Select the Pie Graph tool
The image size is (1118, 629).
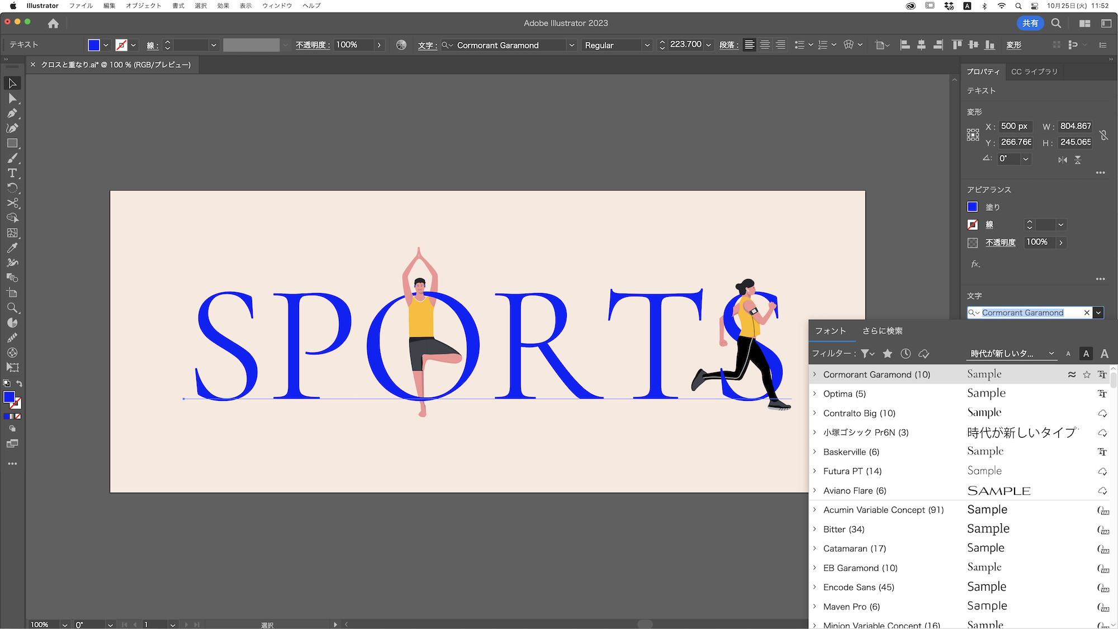12,323
